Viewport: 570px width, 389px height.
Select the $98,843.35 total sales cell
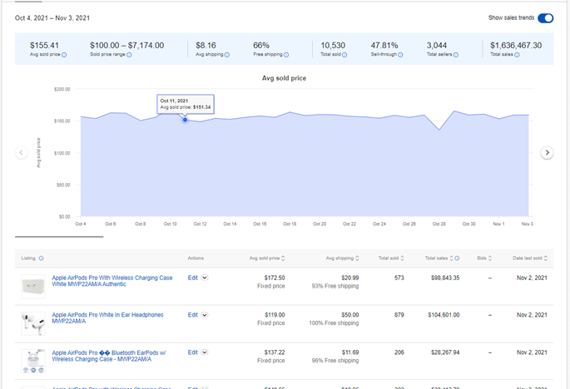(x=445, y=278)
